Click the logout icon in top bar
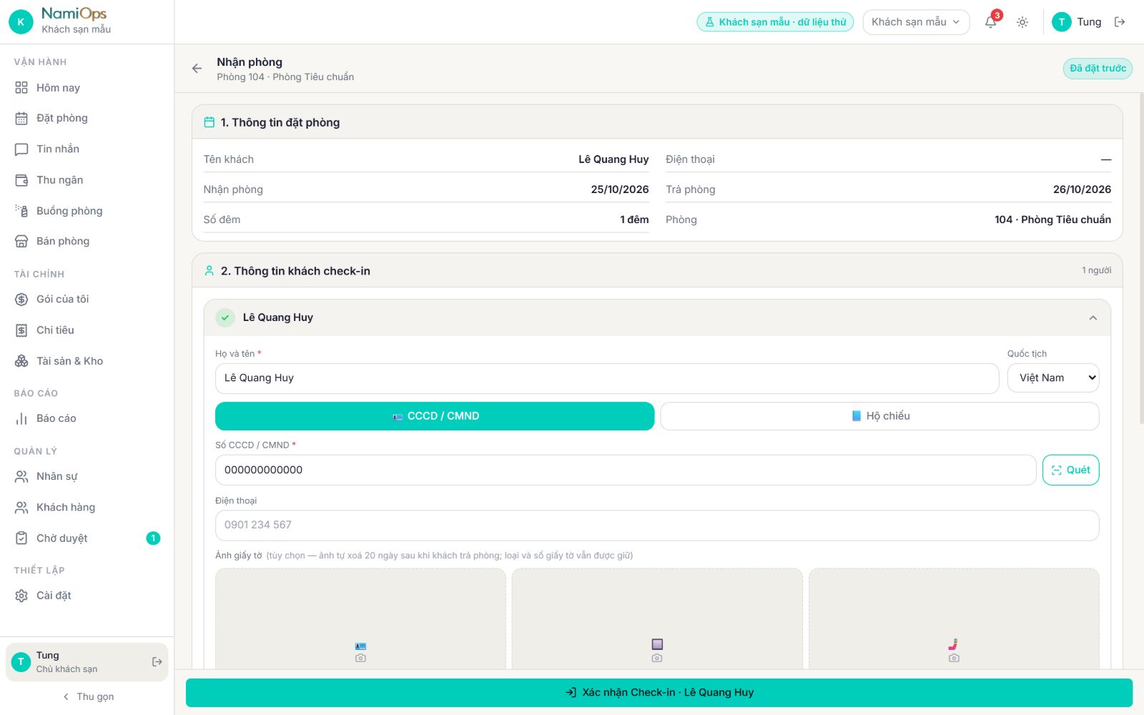The width and height of the screenshot is (1144, 715). 1120,22
